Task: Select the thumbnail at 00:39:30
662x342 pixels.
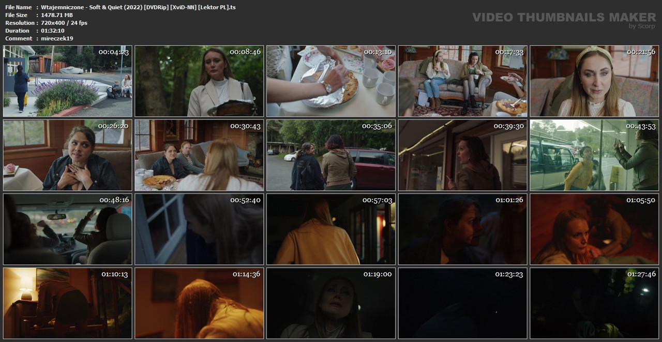Action: pos(463,155)
